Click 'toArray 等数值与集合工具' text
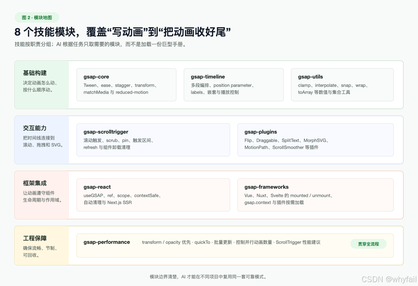Viewport: 418px width, 286px height. coord(324,92)
